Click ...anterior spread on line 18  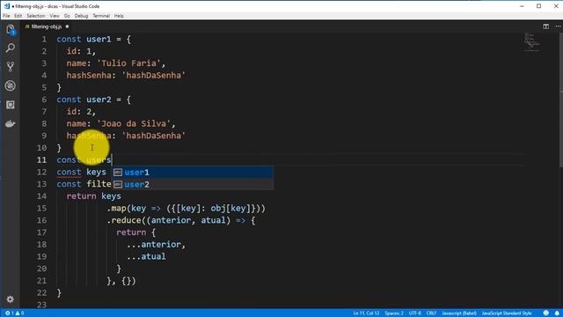pyautogui.click(x=156, y=245)
